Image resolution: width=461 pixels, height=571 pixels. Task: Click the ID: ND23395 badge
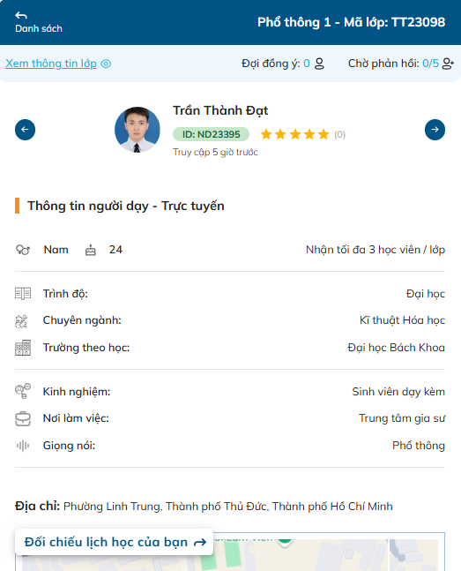[211, 134]
